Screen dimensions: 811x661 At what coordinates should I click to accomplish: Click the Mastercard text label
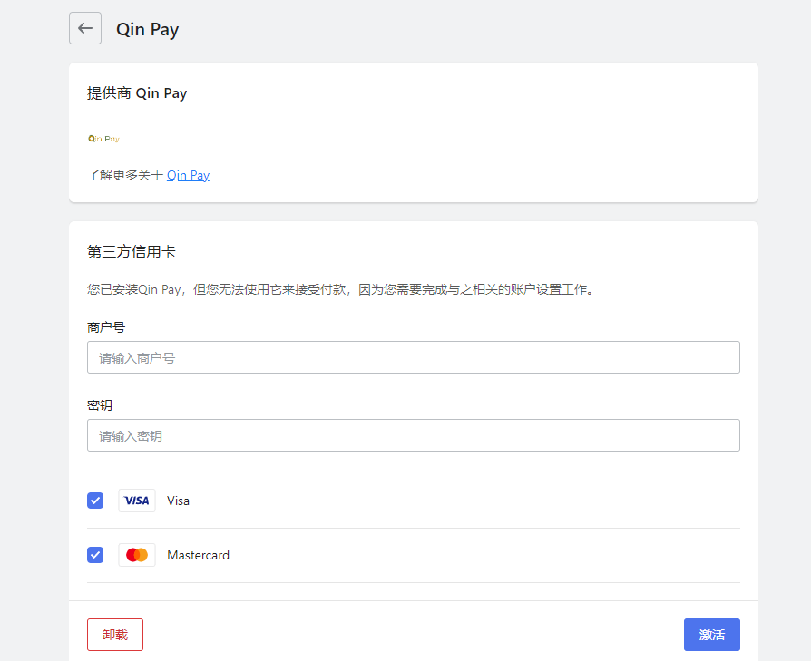198,555
